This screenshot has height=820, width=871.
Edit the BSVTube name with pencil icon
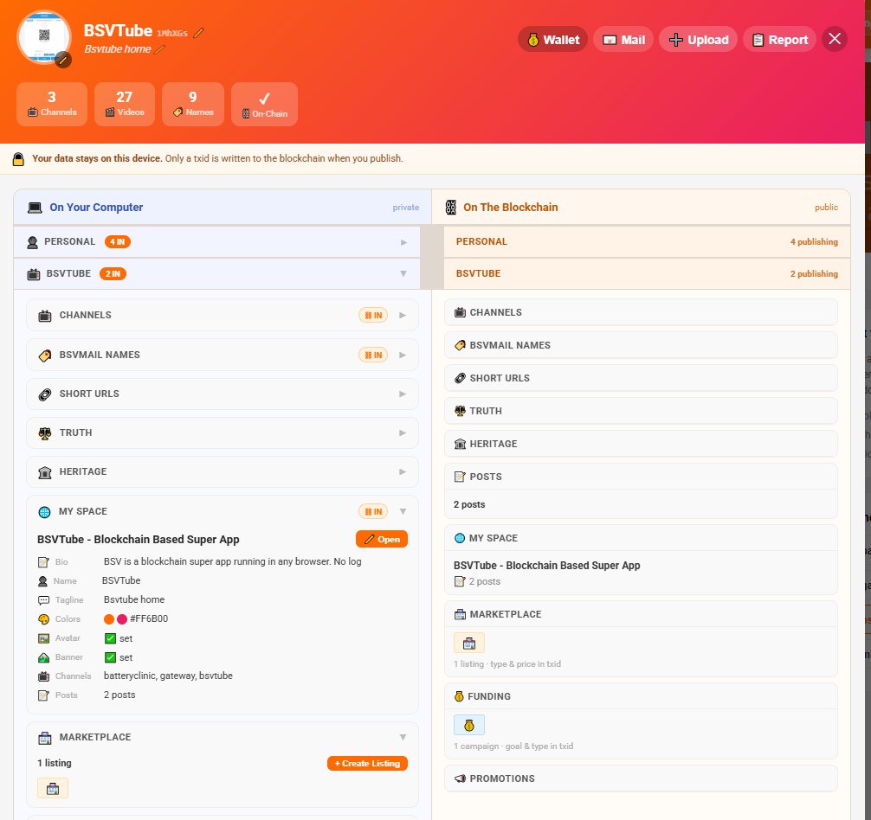click(198, 33)
